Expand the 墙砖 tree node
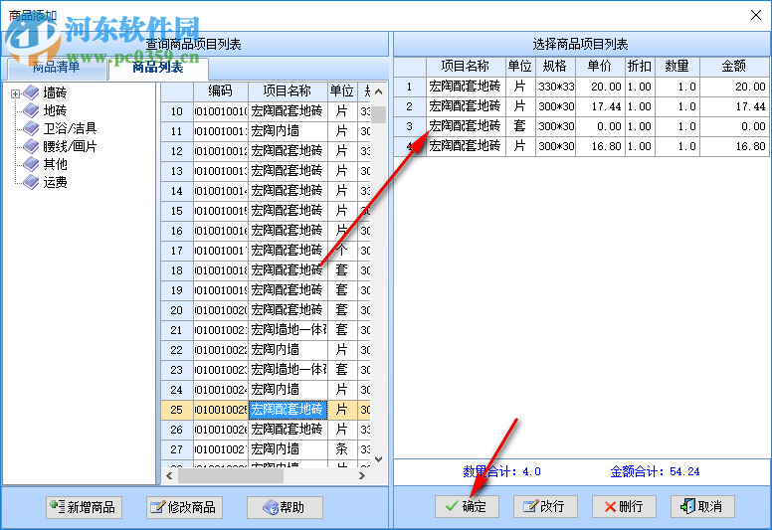Image resolution: width=772 pixels, height=530 pixels. pos(15,93)
